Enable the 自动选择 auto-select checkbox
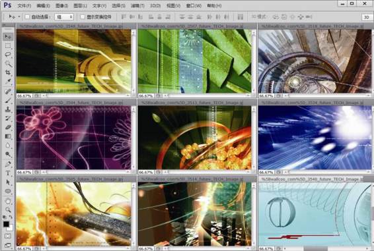 (27, 17)
